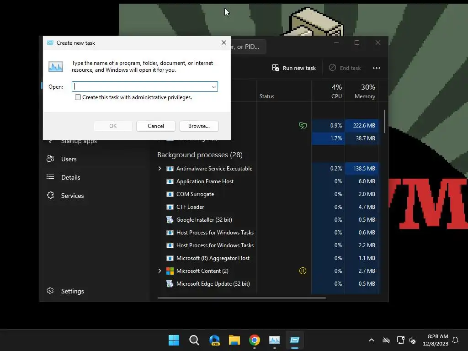Open the Windows Start menu
This screenshot has width=468, height=351.
[174, 340]
